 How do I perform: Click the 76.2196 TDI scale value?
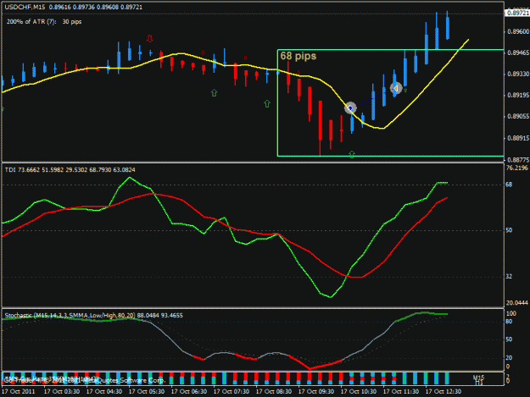tap(516, 168)
